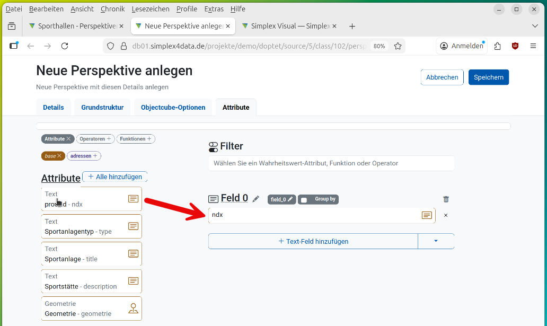Click the text icon on the Sportstätte attribute

pyautogui.click(x=133, y=281)
